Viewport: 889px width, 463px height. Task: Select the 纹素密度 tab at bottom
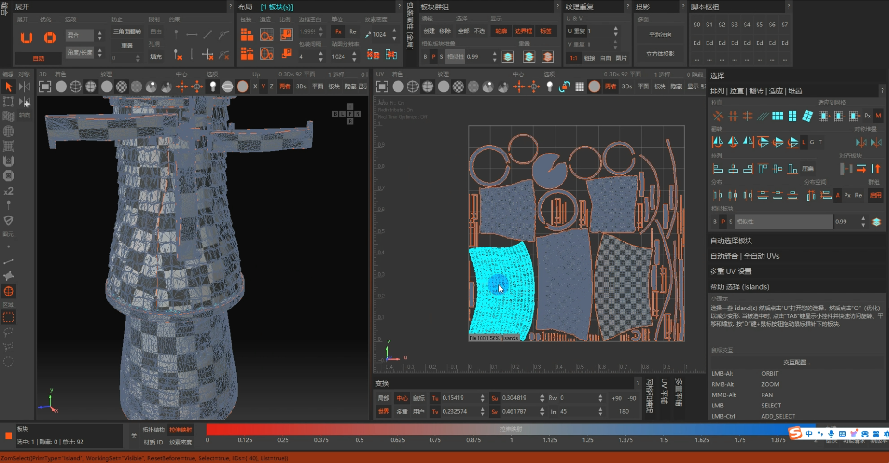181,442
